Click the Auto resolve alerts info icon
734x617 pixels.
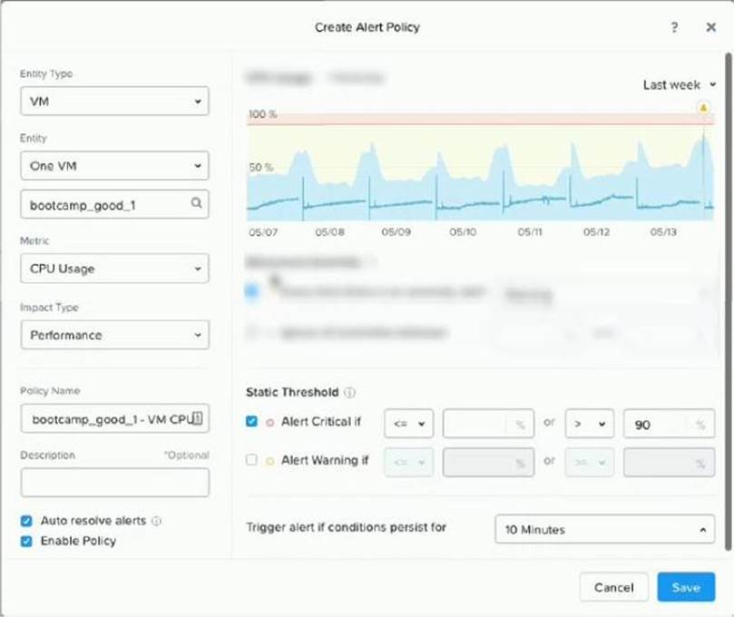157,522
